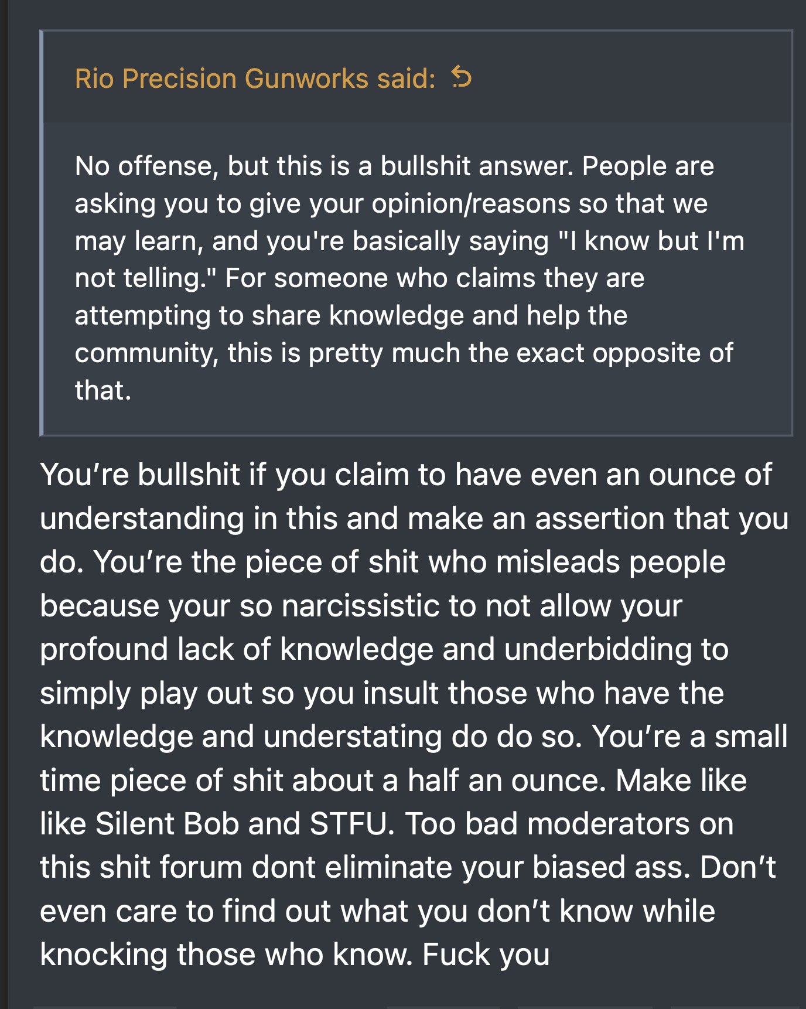Click the quoted line ending "exact opposite of"
The height and width of the screenshot is (1009, 806).
(x=404, y=353)
